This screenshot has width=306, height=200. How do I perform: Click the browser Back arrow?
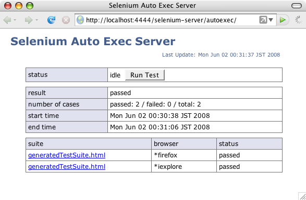coord(7,20)
